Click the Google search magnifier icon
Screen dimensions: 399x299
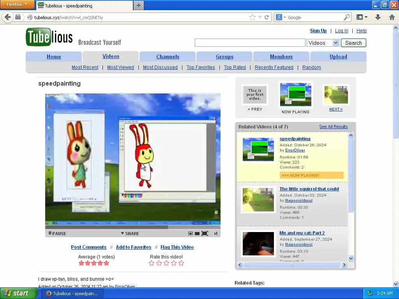346,17
